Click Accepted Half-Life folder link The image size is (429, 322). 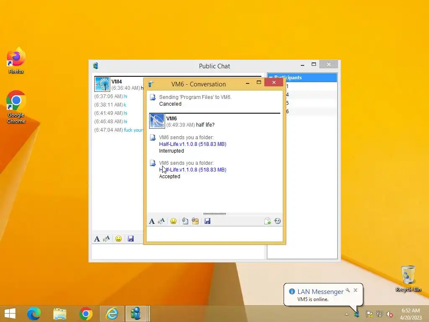193,170
